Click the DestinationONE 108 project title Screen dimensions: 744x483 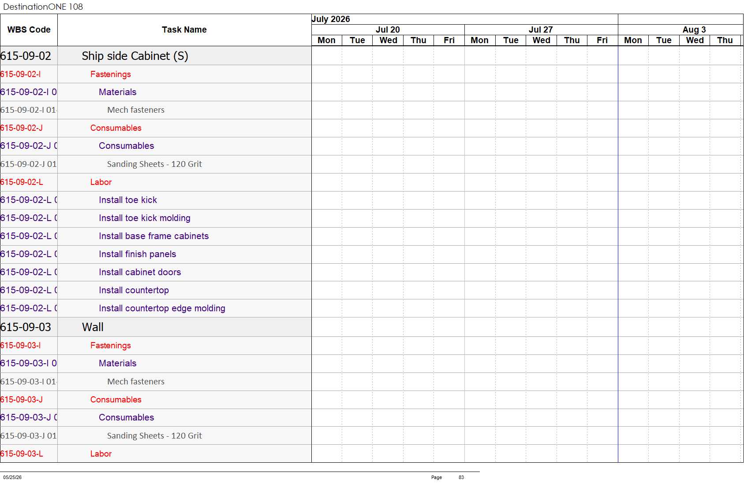pyautogui.click(x=43, y=7)
